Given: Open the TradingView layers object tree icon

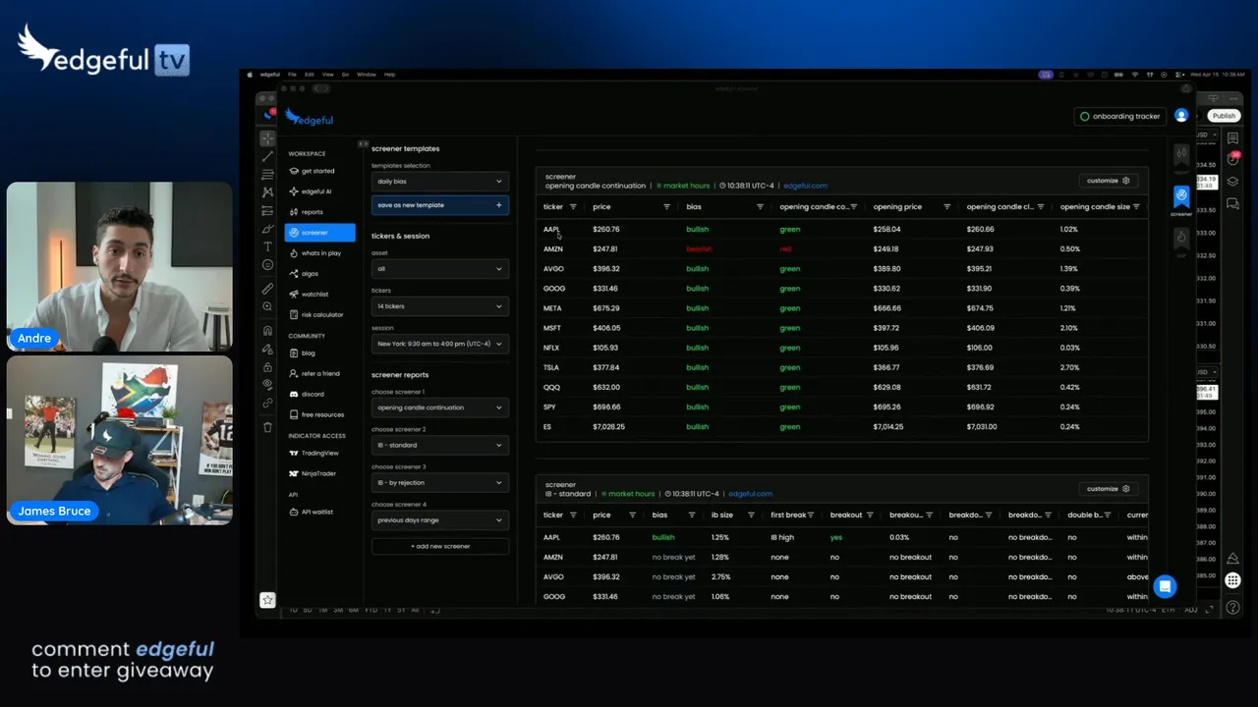Looking at the screenshot, I should coord(1232,182).
